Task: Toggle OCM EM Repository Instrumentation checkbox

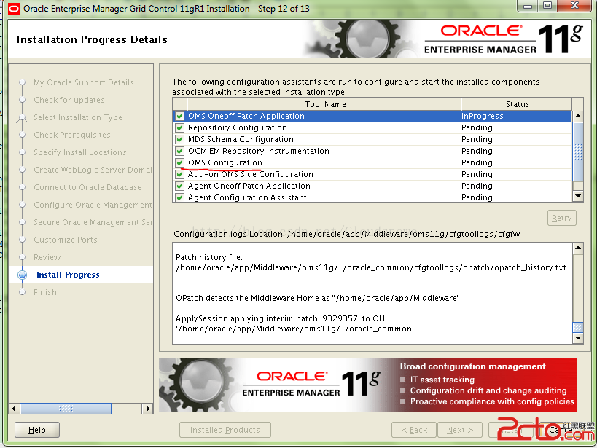Action: pyautogui.click(x=179, y=151)
